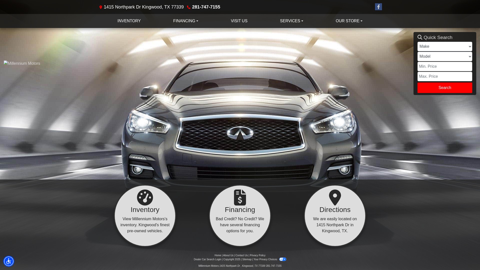Click the footer Copyright 2025 text
480x270 pixels.
coord(232,259)
